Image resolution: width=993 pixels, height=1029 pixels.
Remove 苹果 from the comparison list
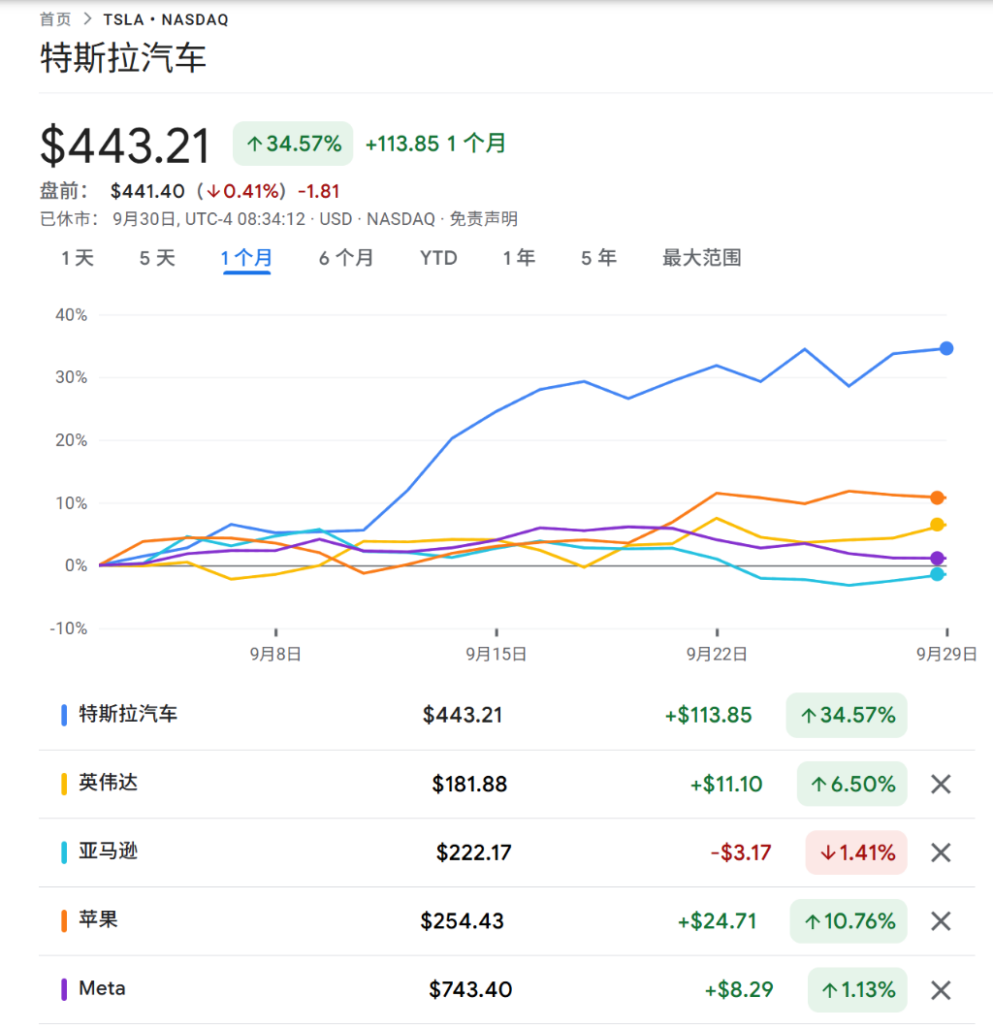pos(940,921)
